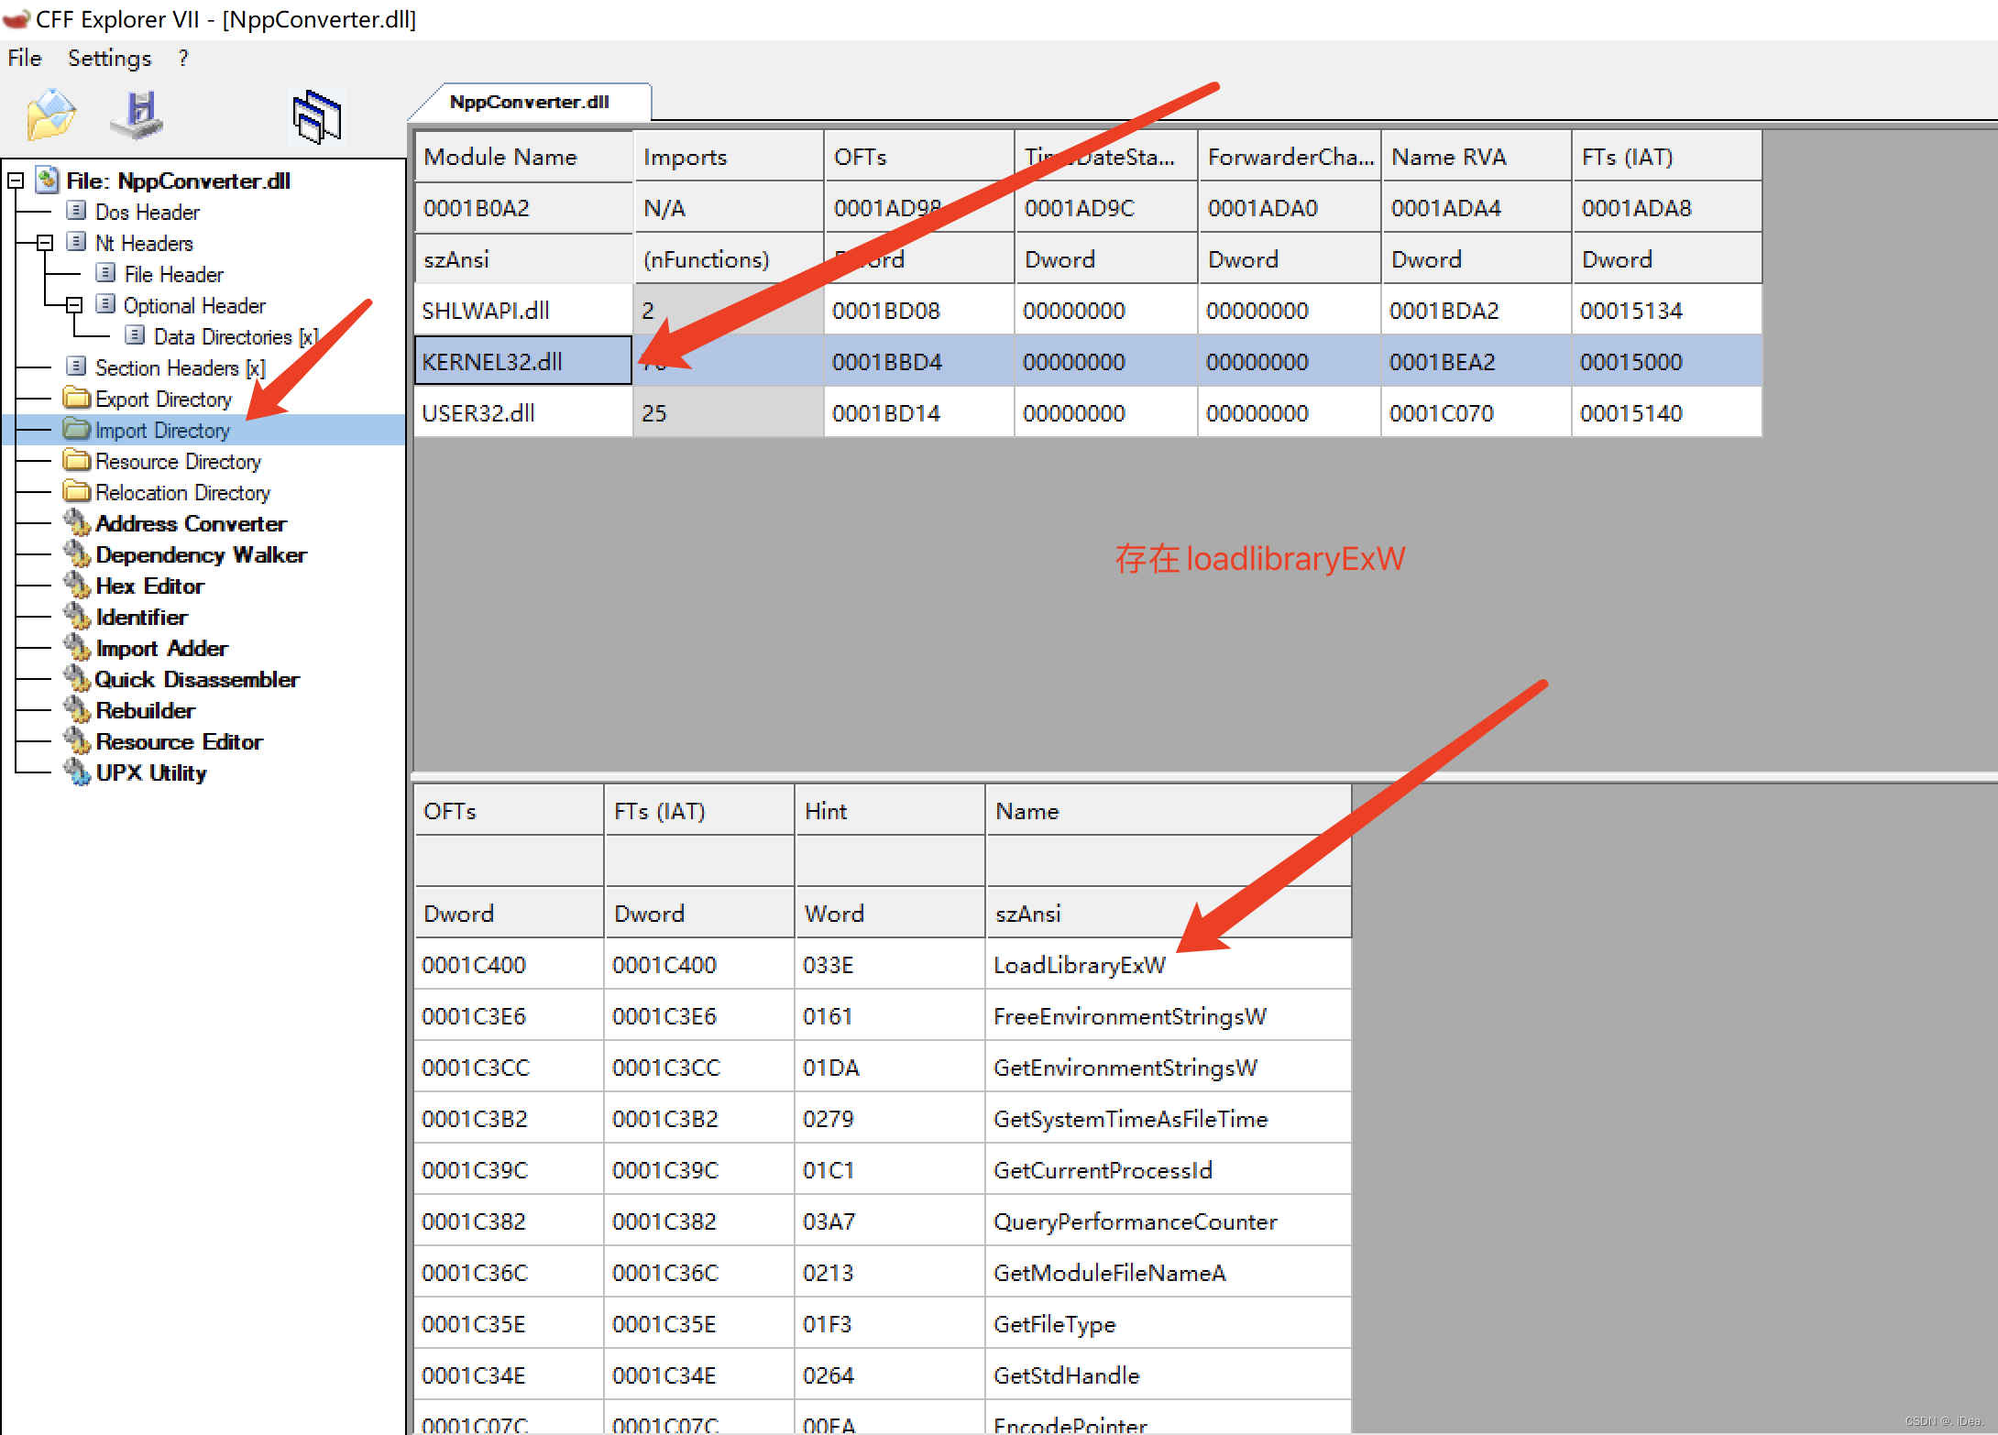Open the Quick Disassembler tool
The width and height of the screenshot is (1998, 1435).
[197, 680]
